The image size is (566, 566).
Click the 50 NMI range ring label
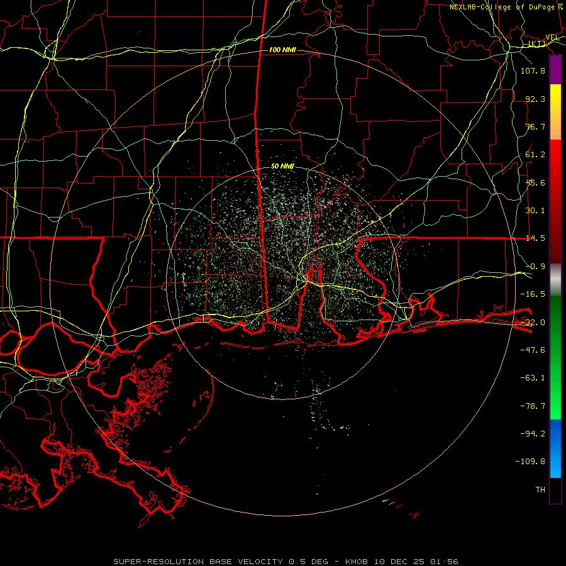click(x=282, y=166)
